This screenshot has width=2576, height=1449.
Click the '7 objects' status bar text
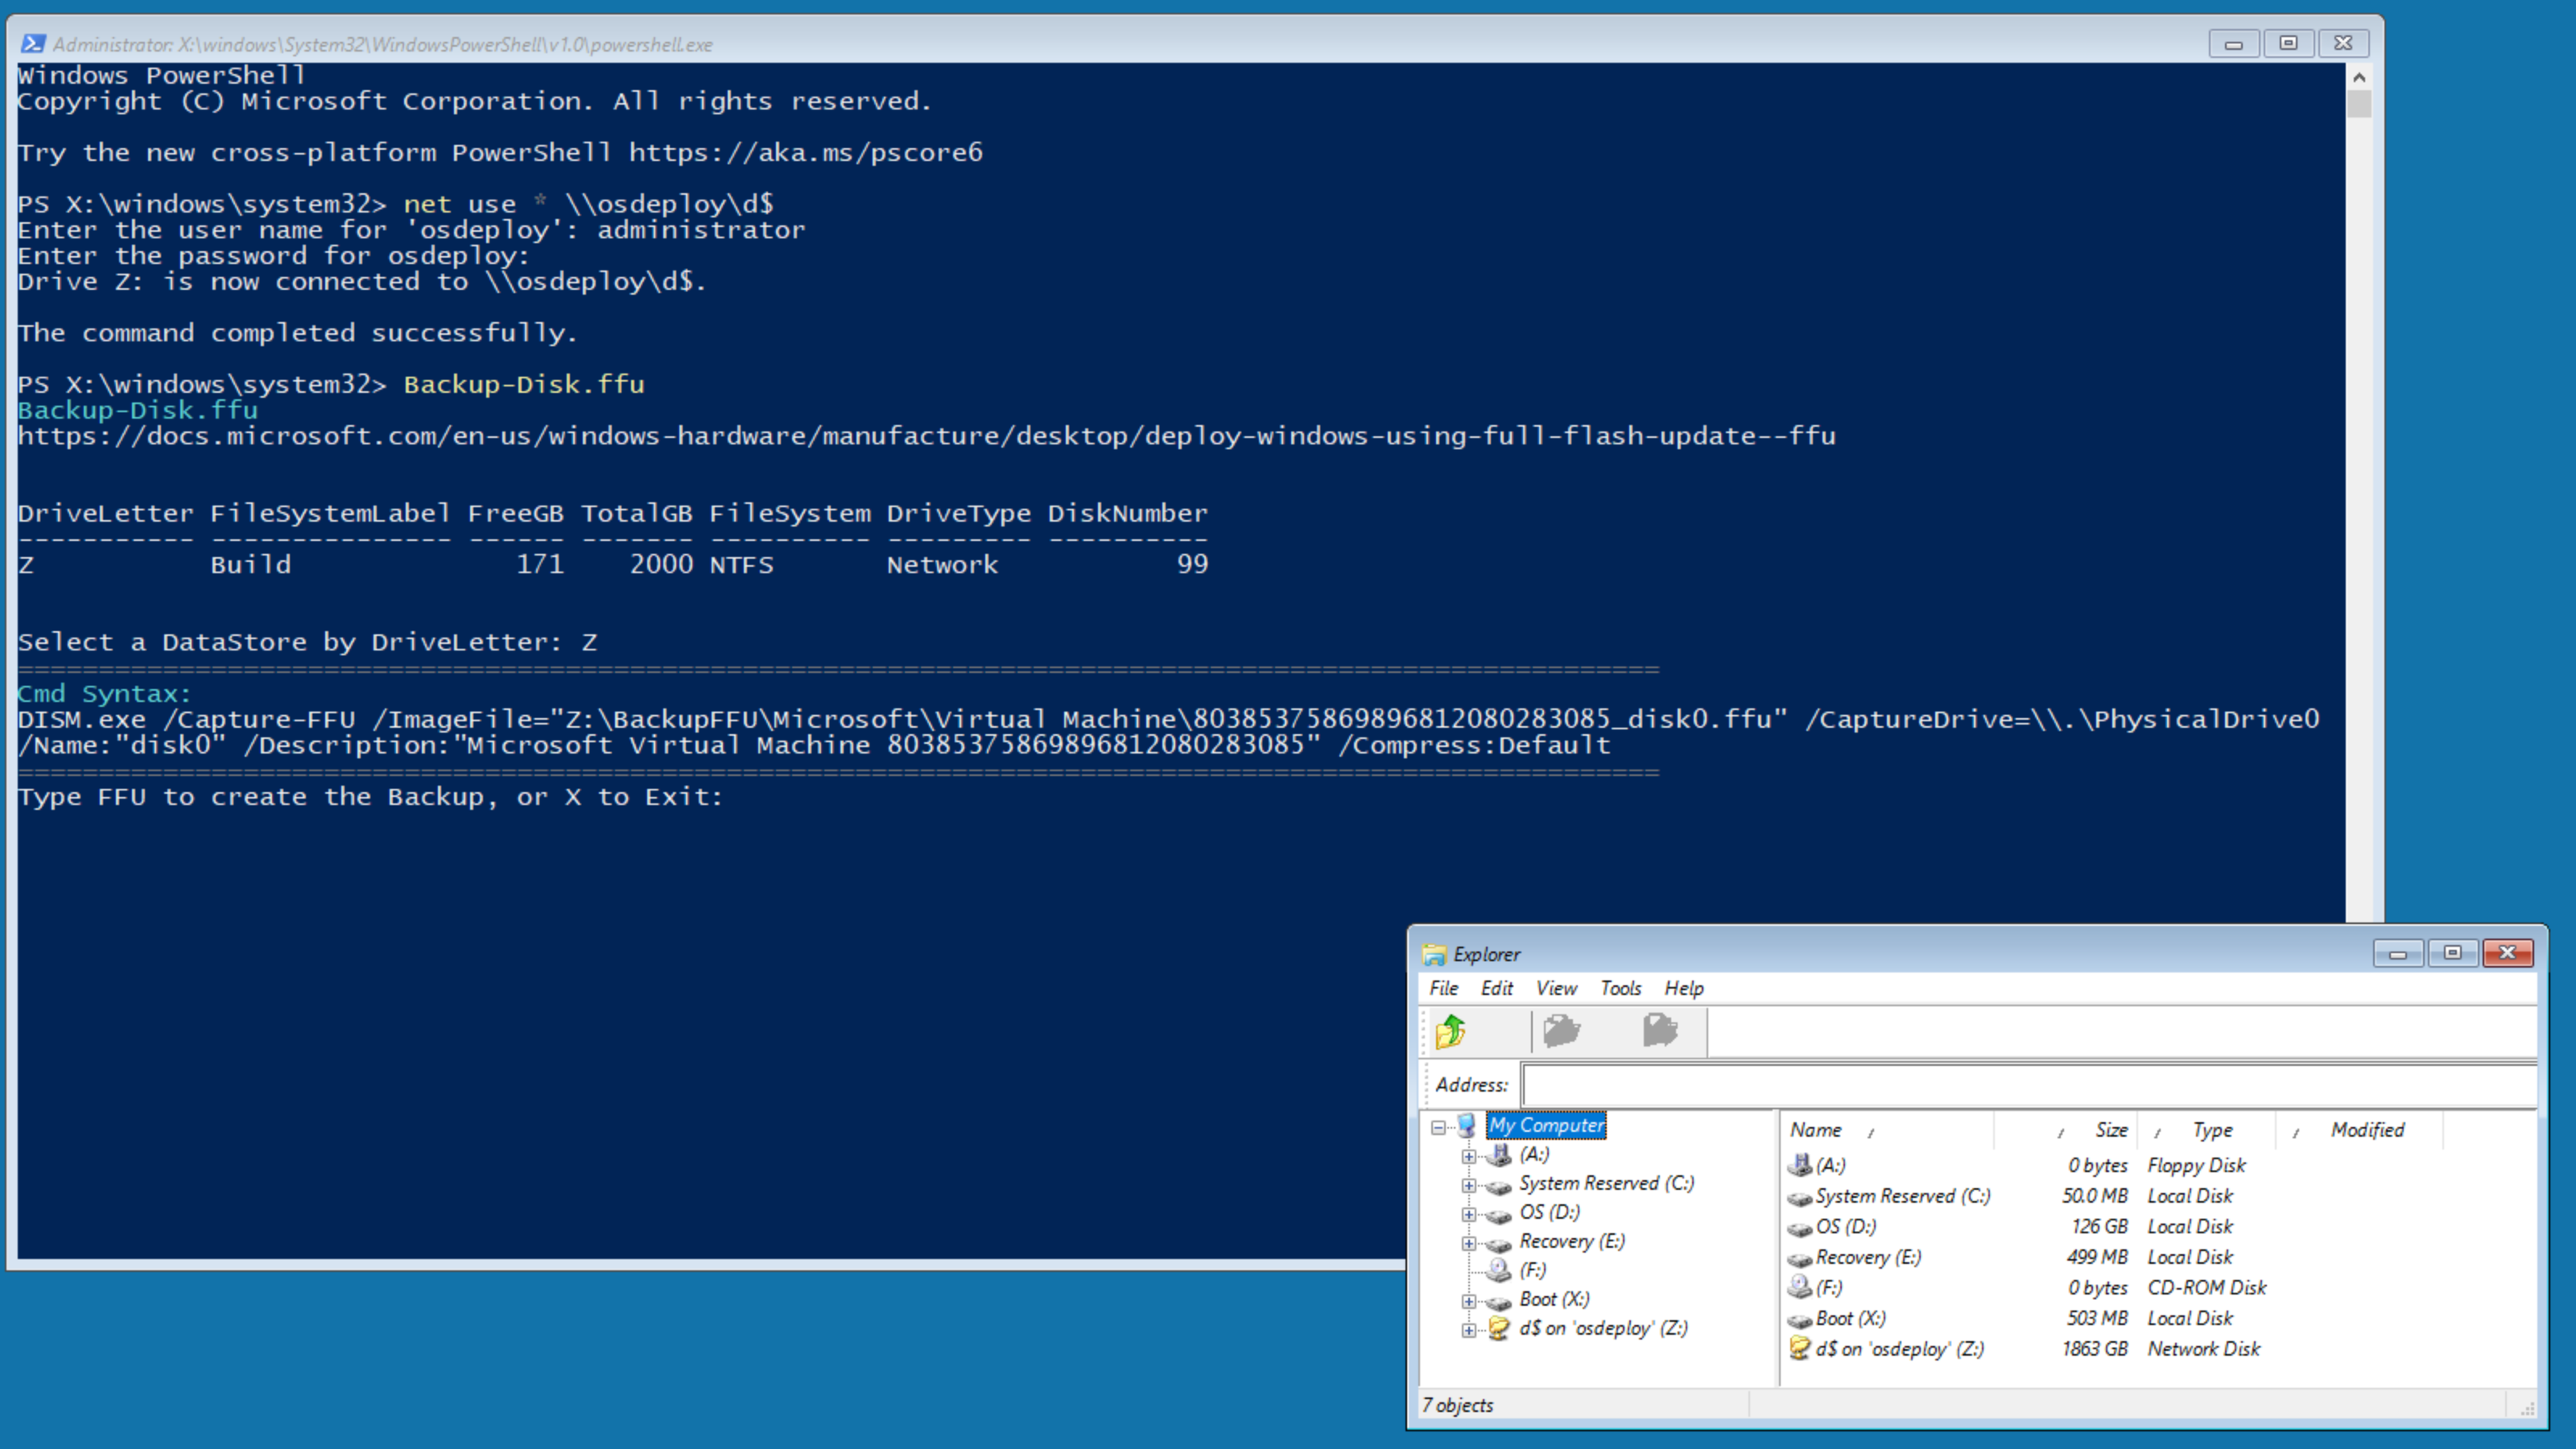tap(1457, 1405)
